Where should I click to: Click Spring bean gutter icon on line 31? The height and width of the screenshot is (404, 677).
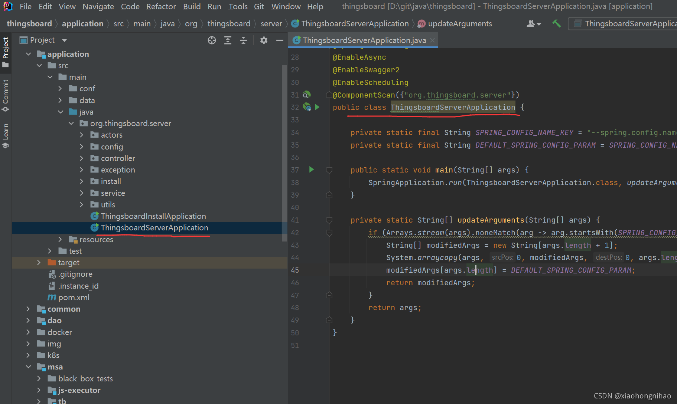pyautogui.click(x=306, y=95)
